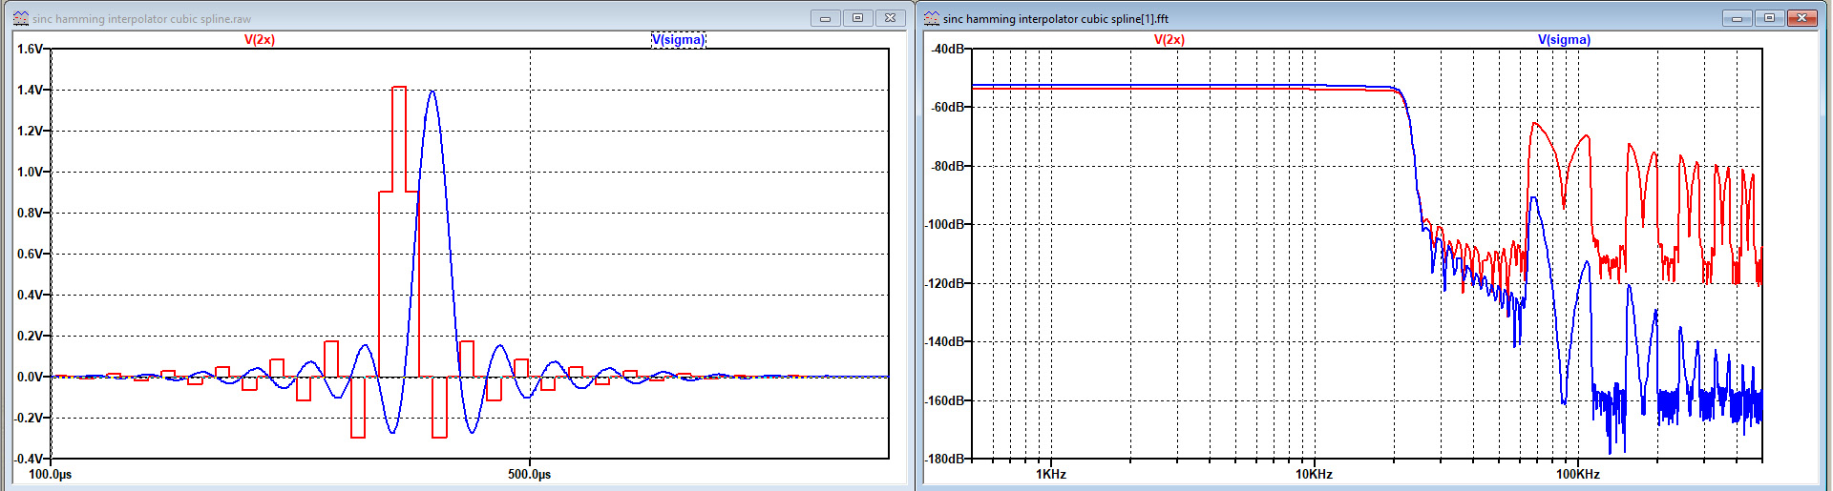
Task: Click the 0.0V vertical axis label
Action: 30,378
